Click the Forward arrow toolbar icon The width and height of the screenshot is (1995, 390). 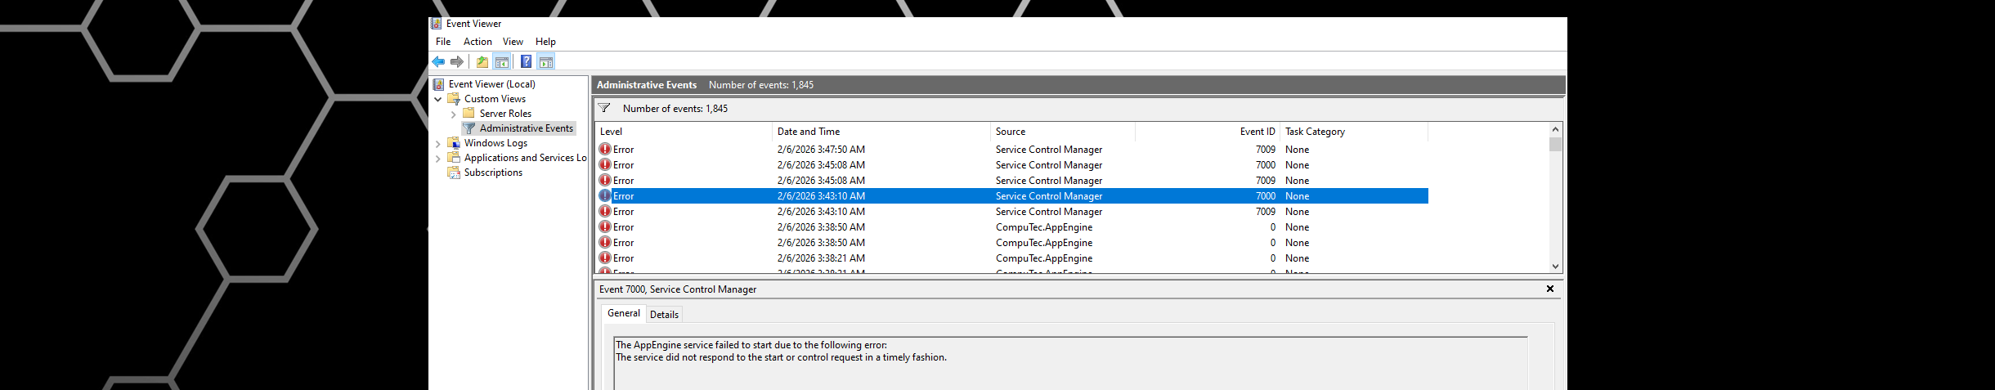click(457, 62)
